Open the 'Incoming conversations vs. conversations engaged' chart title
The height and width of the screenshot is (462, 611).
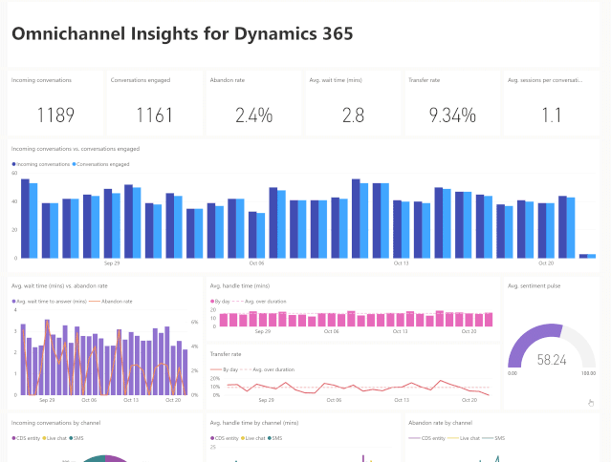pyautogui.click(x=76, y=149)
